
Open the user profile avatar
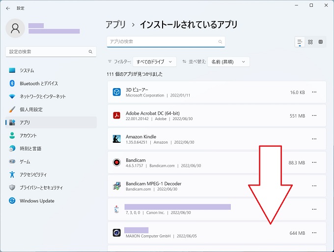[15, 28]
